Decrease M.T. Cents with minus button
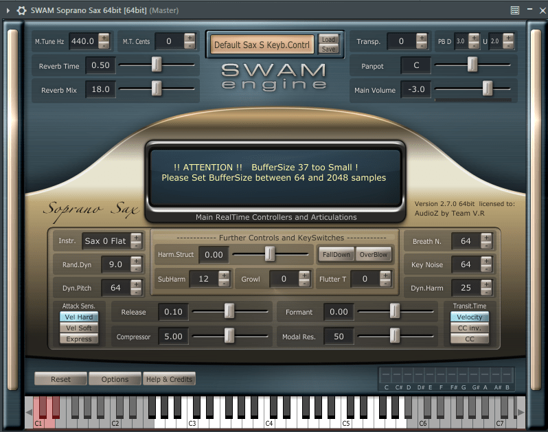This screenshot has height=432, width=548. tap(190, 45)
